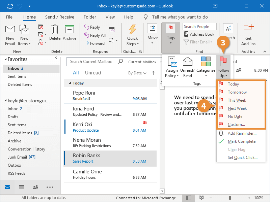Open the Clean Up dropdown icon
The width and height of the screenshot is (270, 202).
coord(42,35)
